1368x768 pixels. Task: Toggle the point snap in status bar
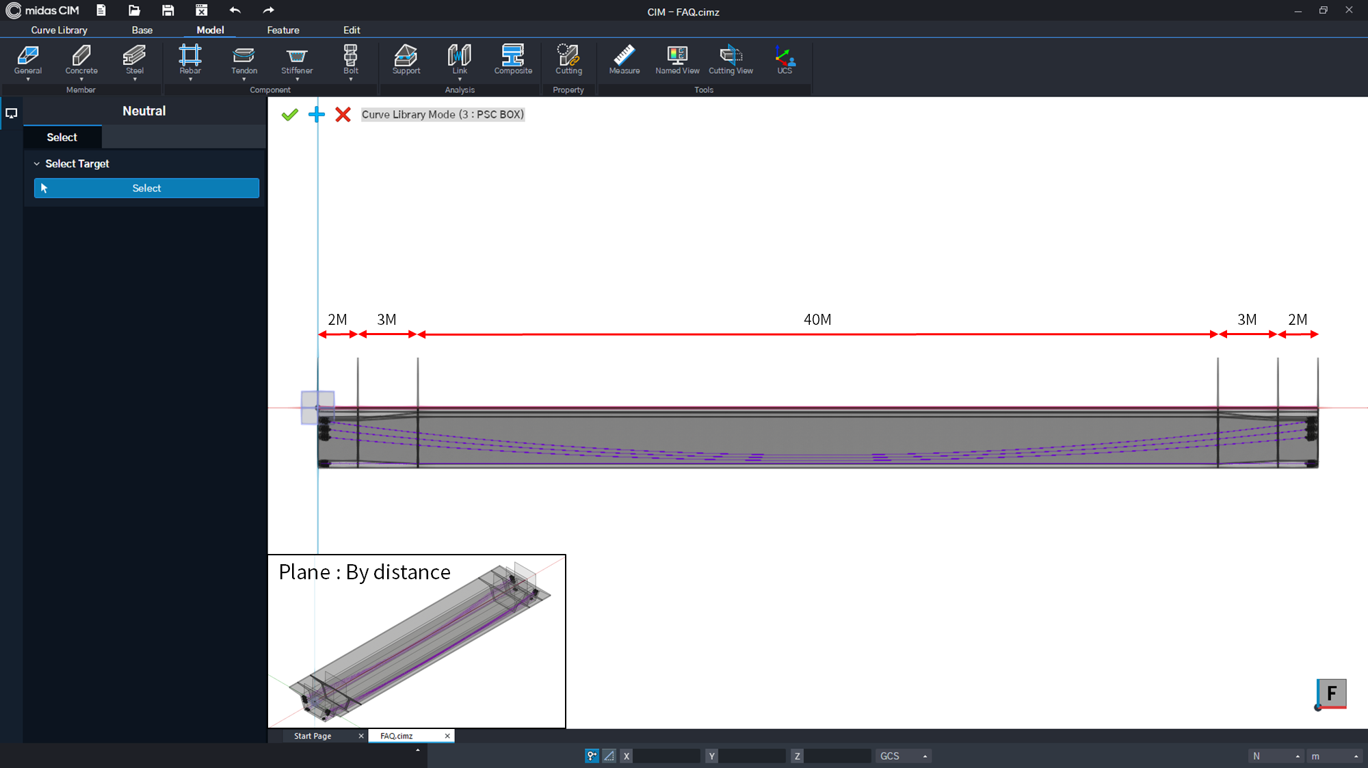591,756
